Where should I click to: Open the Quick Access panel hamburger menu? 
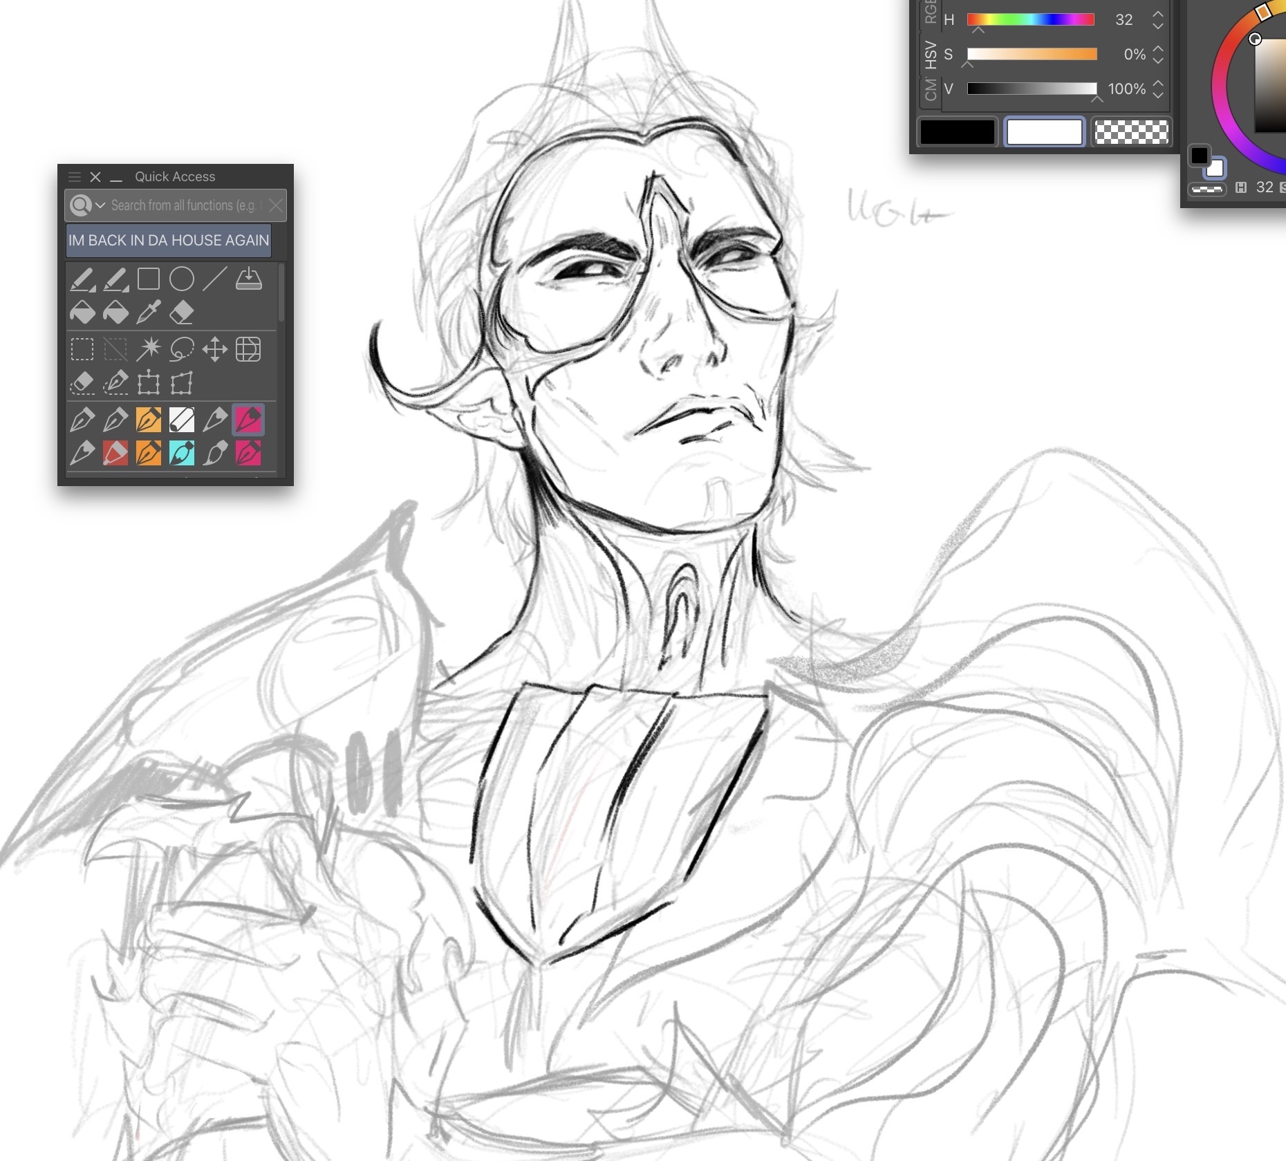[75, 177]
